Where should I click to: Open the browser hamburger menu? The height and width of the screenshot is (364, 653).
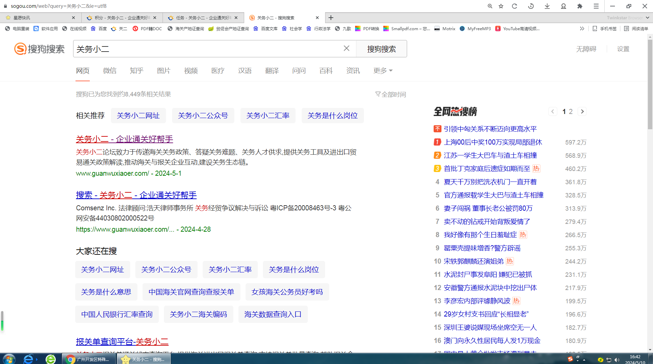[x=596, y=6]
